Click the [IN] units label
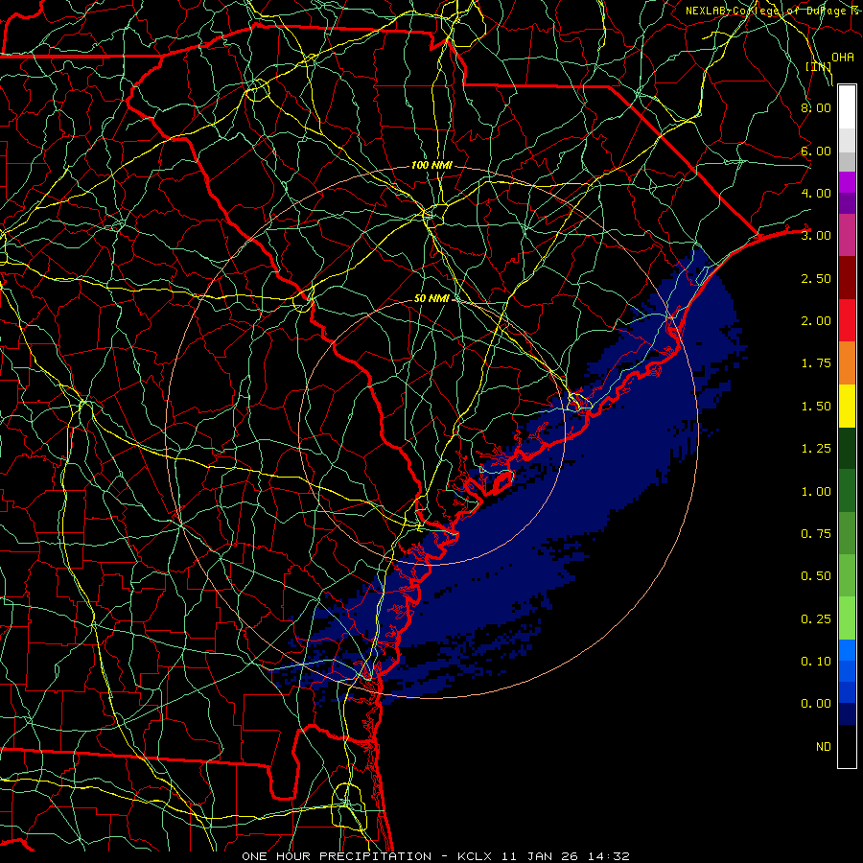 click(819, 66)
